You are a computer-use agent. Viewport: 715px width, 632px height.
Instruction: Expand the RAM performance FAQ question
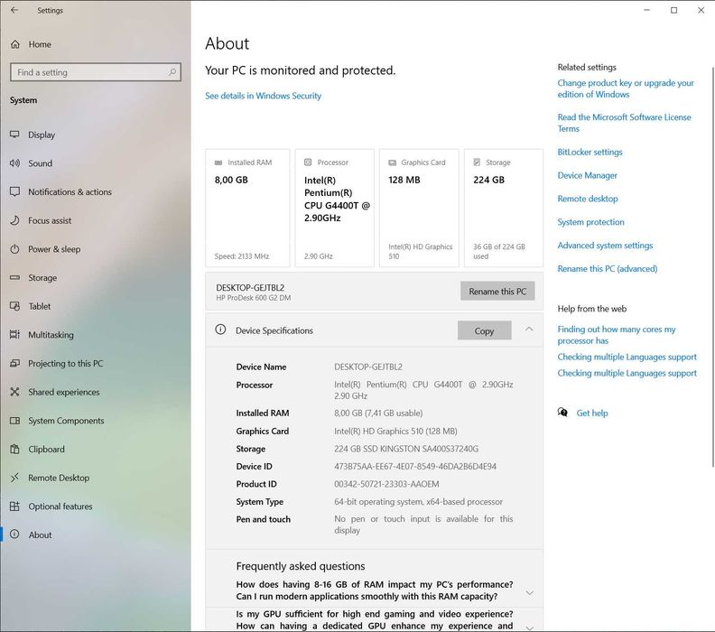click(x=529, y=592)
